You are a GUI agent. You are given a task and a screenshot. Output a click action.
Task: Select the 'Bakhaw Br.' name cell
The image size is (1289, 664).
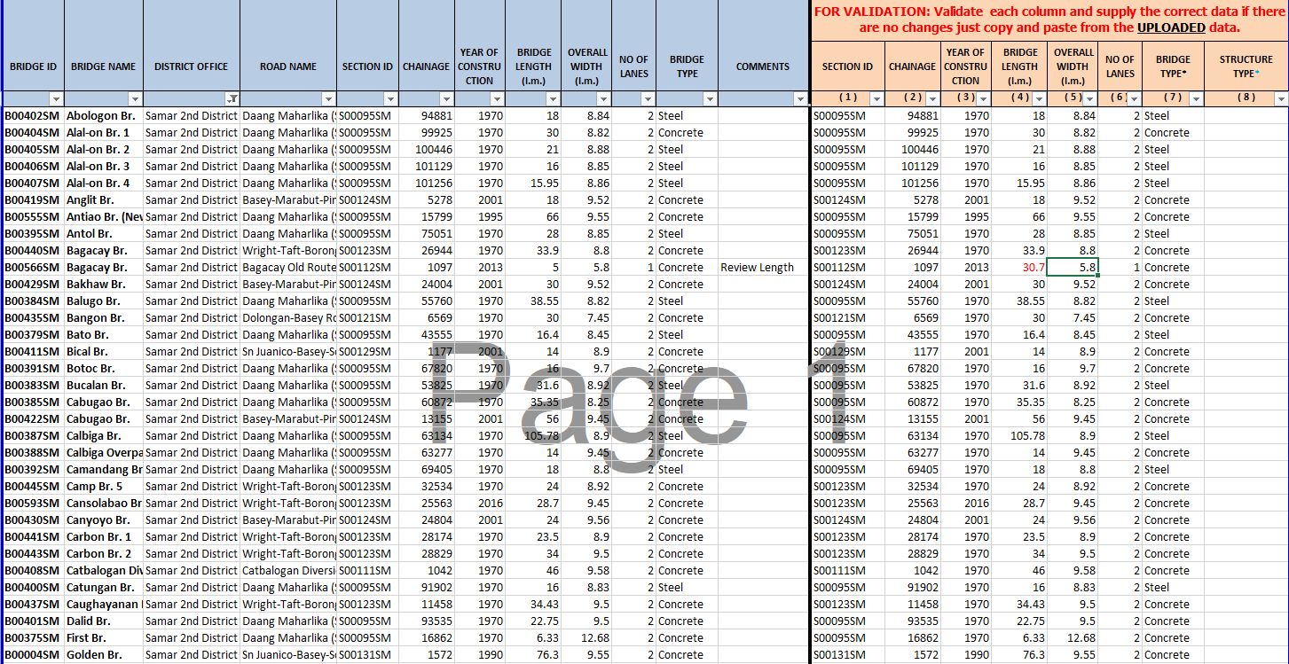tap(104, 285)
